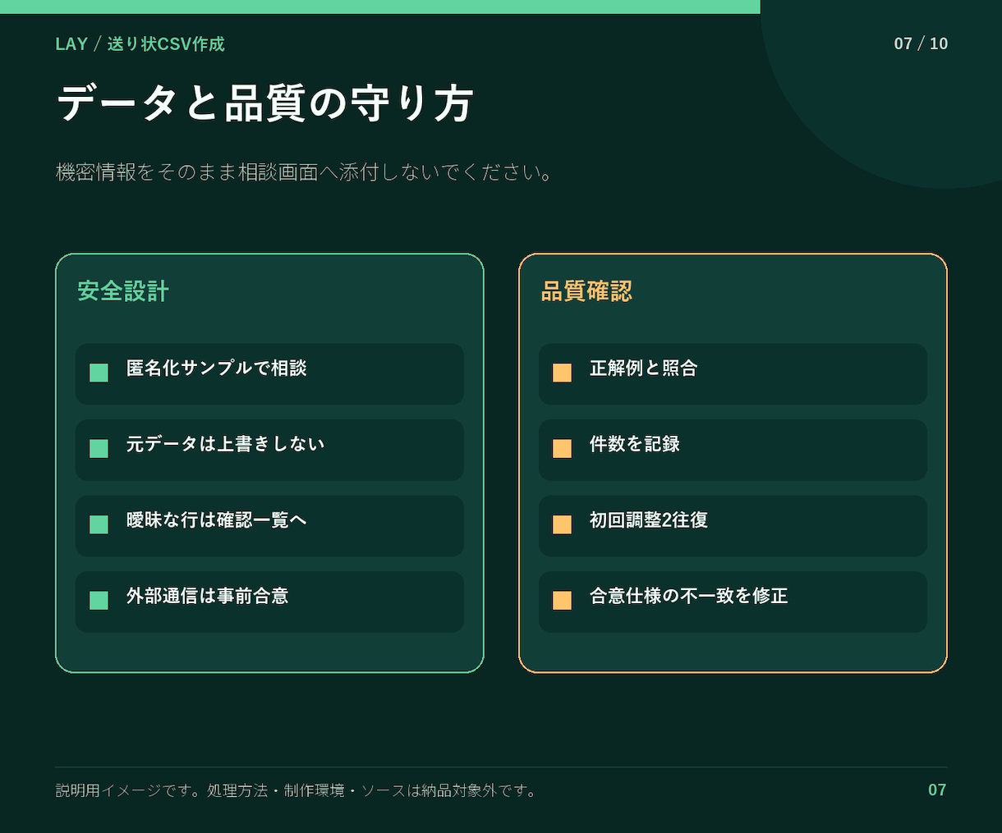The width and height of the screenshot is (1002, 833).
Task: Click the green square beside 外部通信は事前合意
Action: tap(99, 600)
